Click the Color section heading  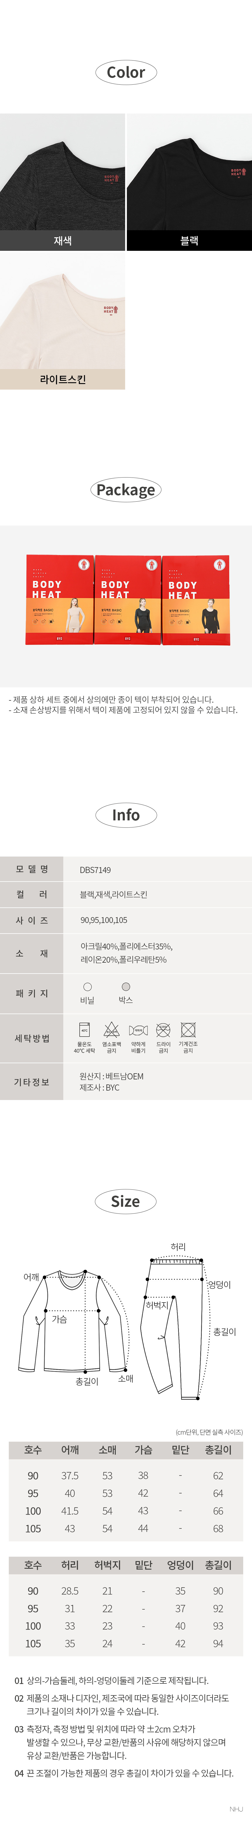(x=126, y=72)
